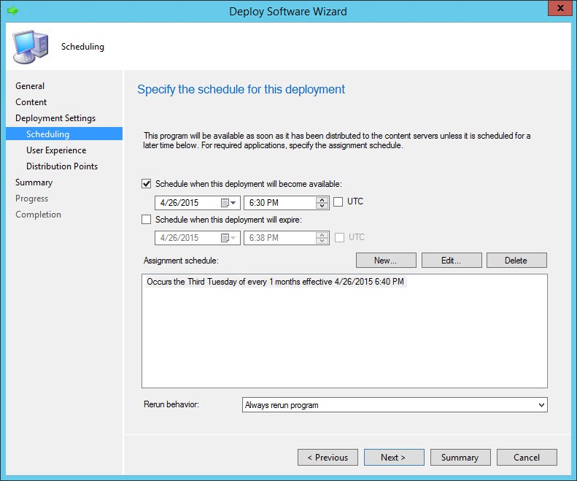
Task: Toggle UTC checkbox for available time
Action: coord(338,202)
